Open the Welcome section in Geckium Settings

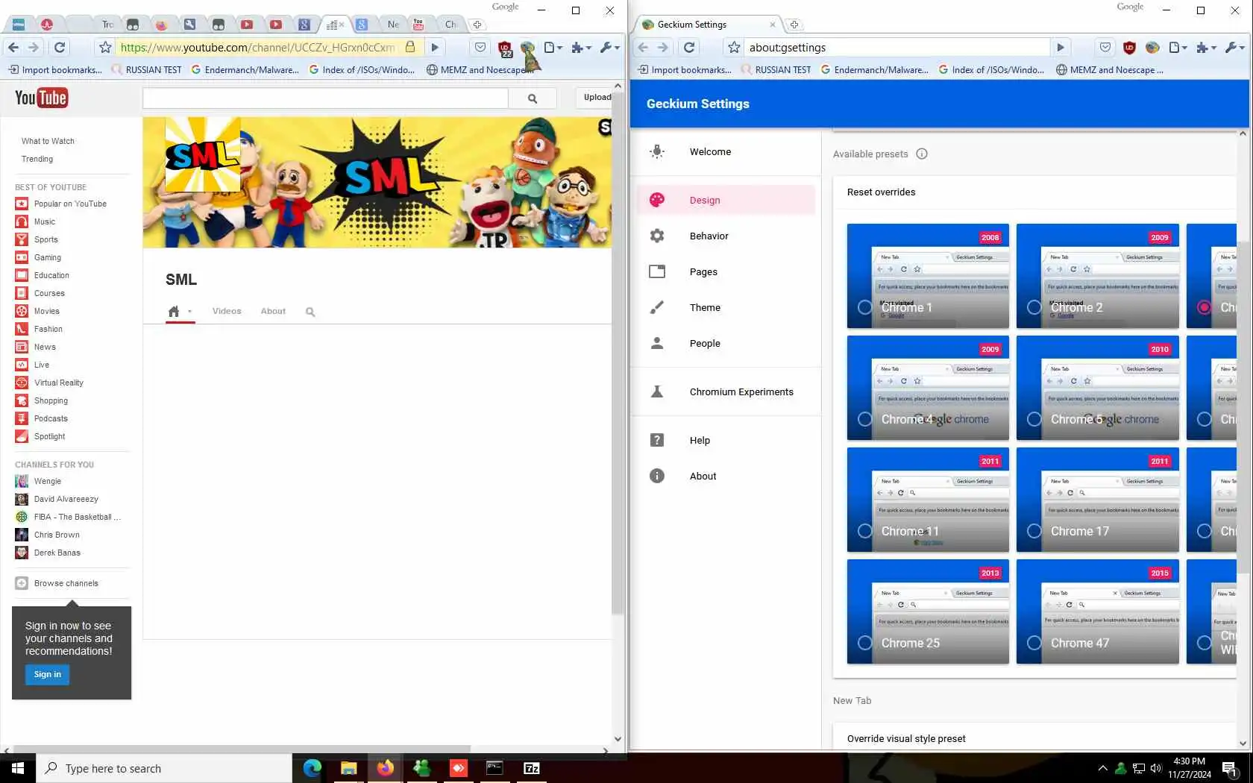pyautogui.click(x=726, y=151)
